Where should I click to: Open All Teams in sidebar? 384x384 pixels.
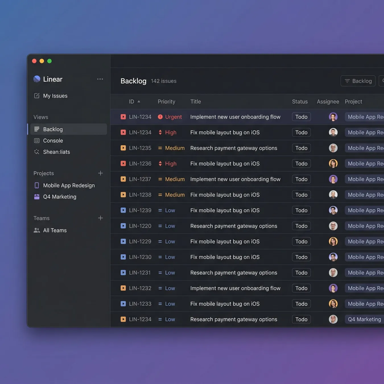click(x=55, y=230)
